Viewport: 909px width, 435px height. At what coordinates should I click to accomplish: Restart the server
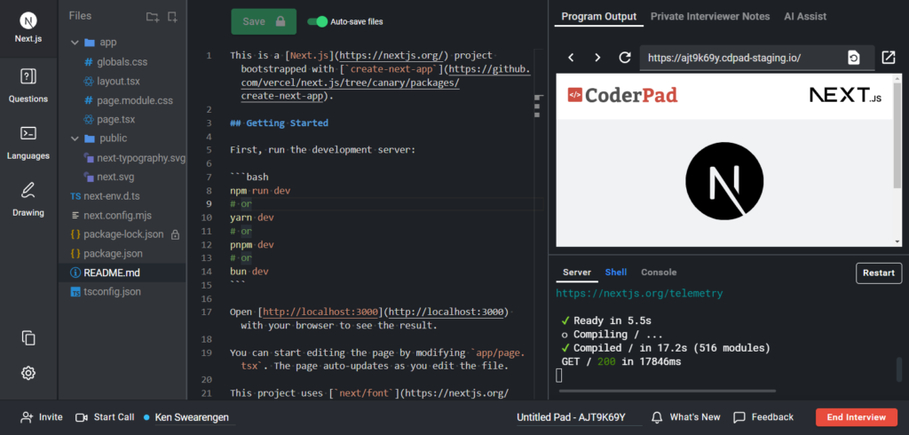(878, 273)
